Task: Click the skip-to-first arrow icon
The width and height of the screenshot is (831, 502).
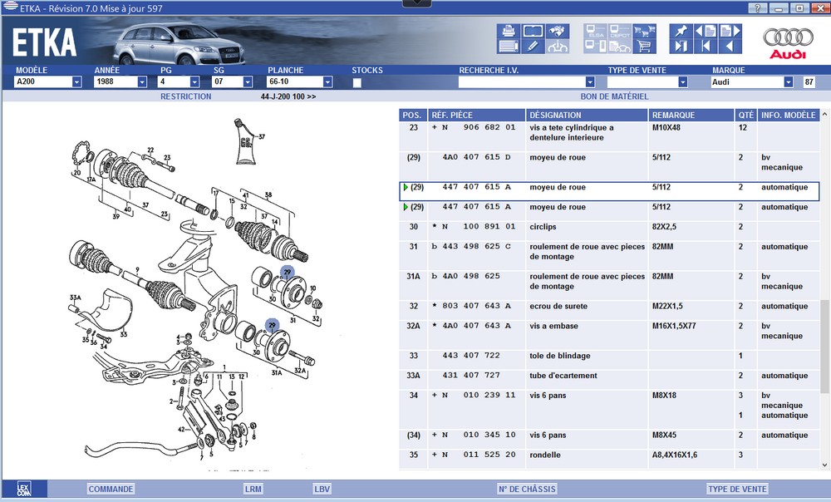Action: pos(706,47)
